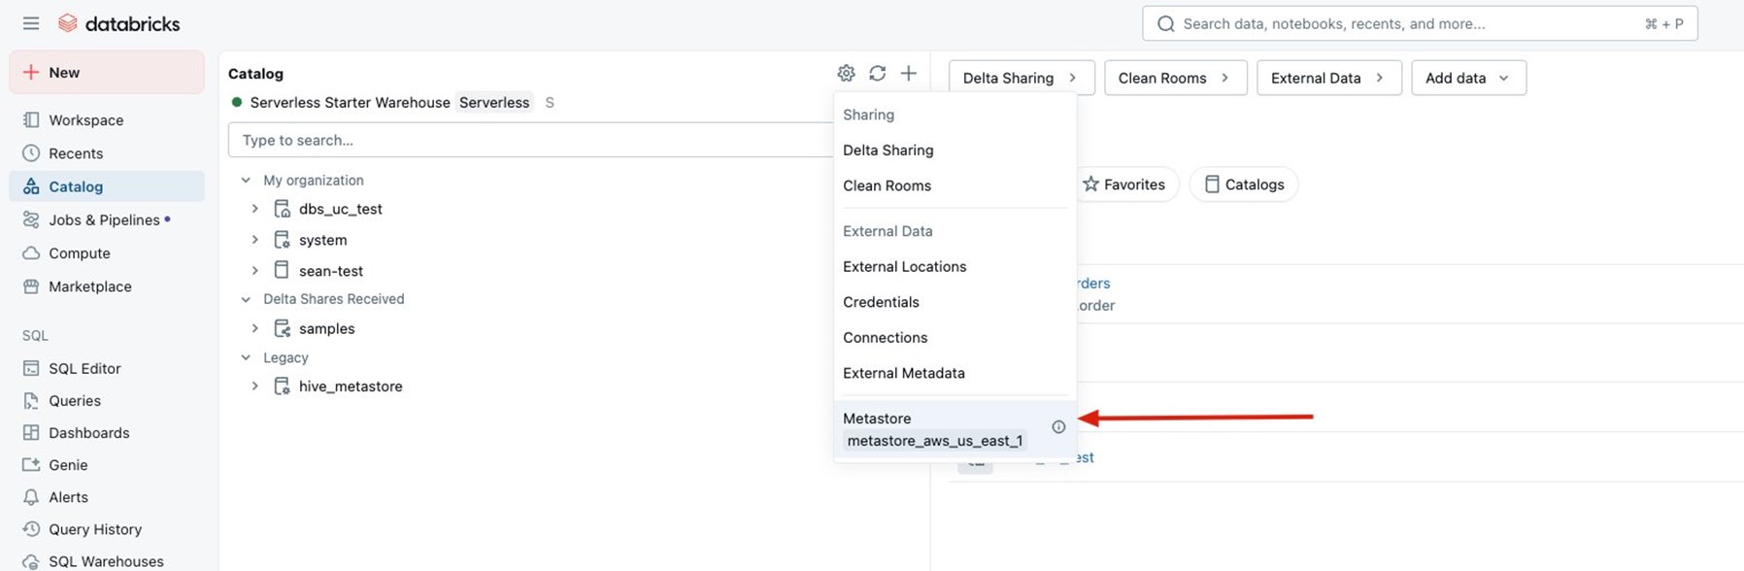The width and height of the screenshot is (1744, 571).
Task: Open SQL Editor from sidebar
Action: [x=84, y=369]
